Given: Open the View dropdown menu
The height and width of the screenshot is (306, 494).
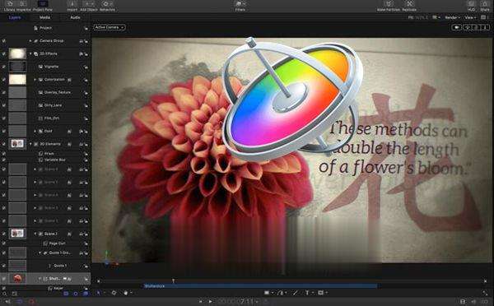Looking at the screenshot, I should (x=469, y=17).
